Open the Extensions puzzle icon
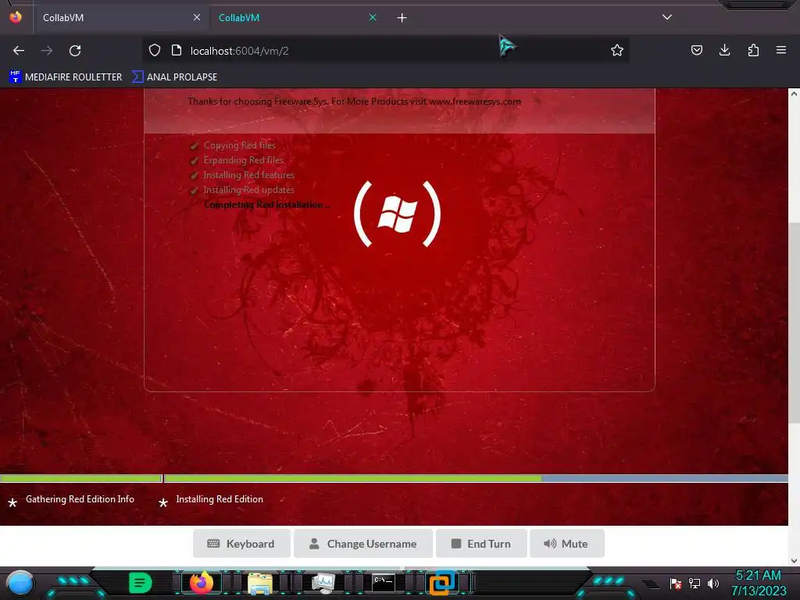The width and height of the screenshot is (800, 600). [x=753, y=50]
